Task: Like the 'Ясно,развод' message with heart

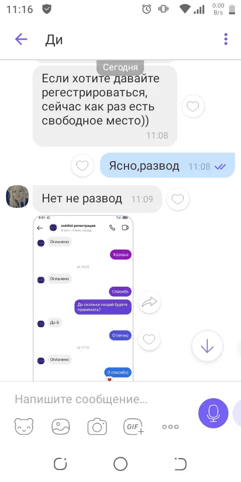Action: 82,166
